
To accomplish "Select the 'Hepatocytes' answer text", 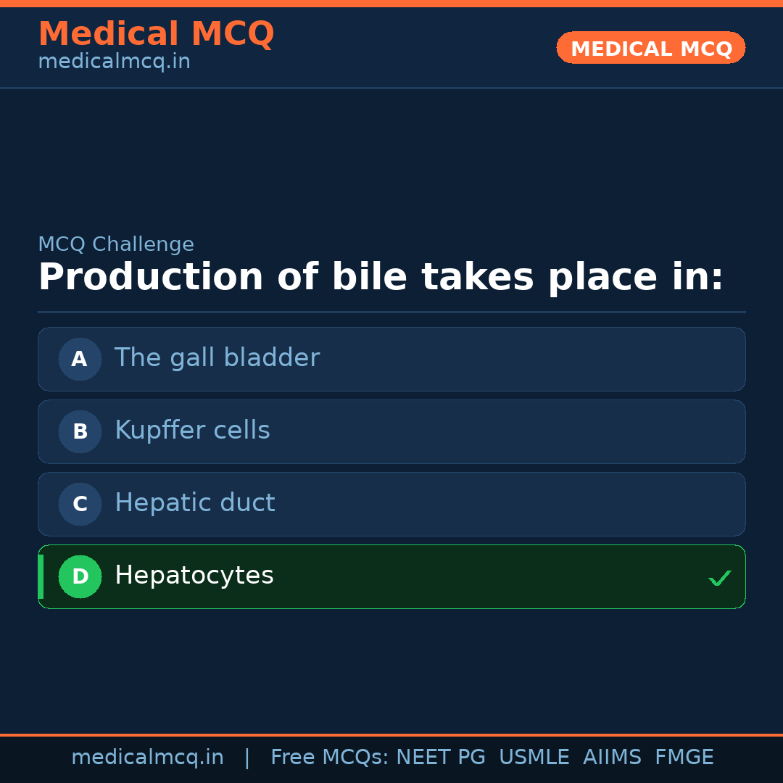I will [x=194, y=576].
